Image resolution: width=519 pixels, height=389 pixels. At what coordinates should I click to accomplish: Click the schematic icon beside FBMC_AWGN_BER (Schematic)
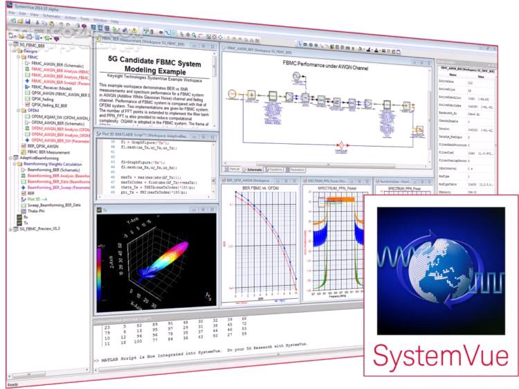(28, 62)
